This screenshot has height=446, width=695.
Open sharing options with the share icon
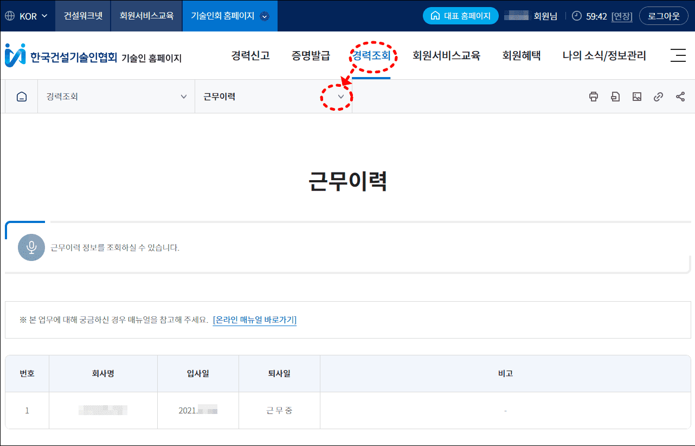[x=680, y=97]
